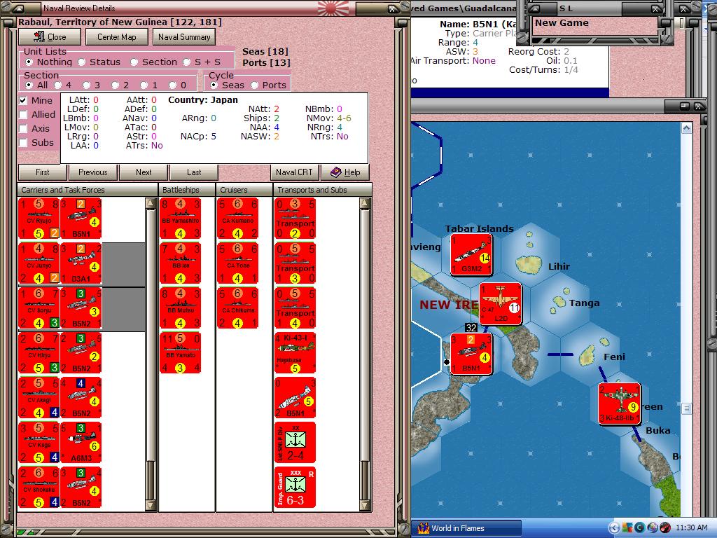The width and height of the screenshot is (717, 538).
Task: Select the CV Ryujo carrier counter
Action: (x=39, y=219)
